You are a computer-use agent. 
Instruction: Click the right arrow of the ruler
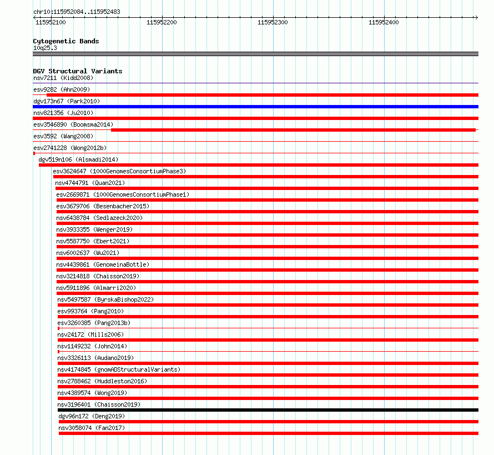tap(476, 18)
